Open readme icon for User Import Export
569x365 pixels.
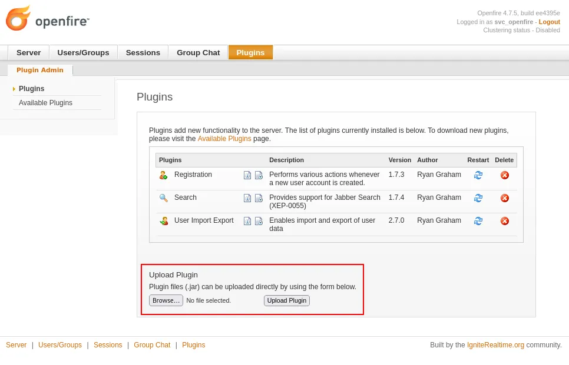(x=247, y=221)
